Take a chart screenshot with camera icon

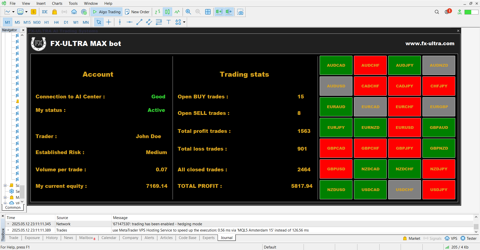(x=240, y=12)
